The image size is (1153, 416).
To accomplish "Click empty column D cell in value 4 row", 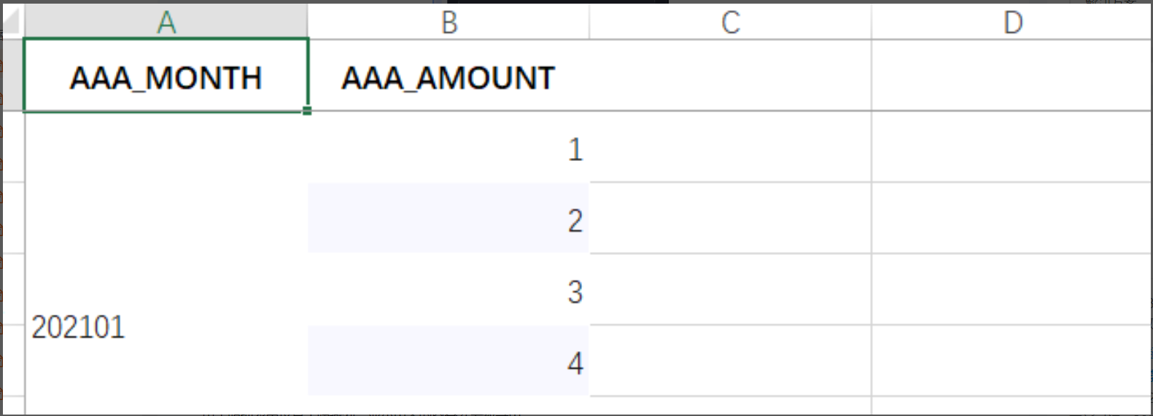I will 1012,361.
